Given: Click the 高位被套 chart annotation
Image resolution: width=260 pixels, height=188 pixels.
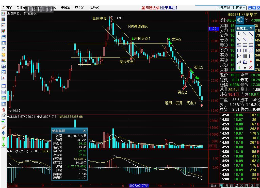Looking at the screenshot, I should [99, 18].
